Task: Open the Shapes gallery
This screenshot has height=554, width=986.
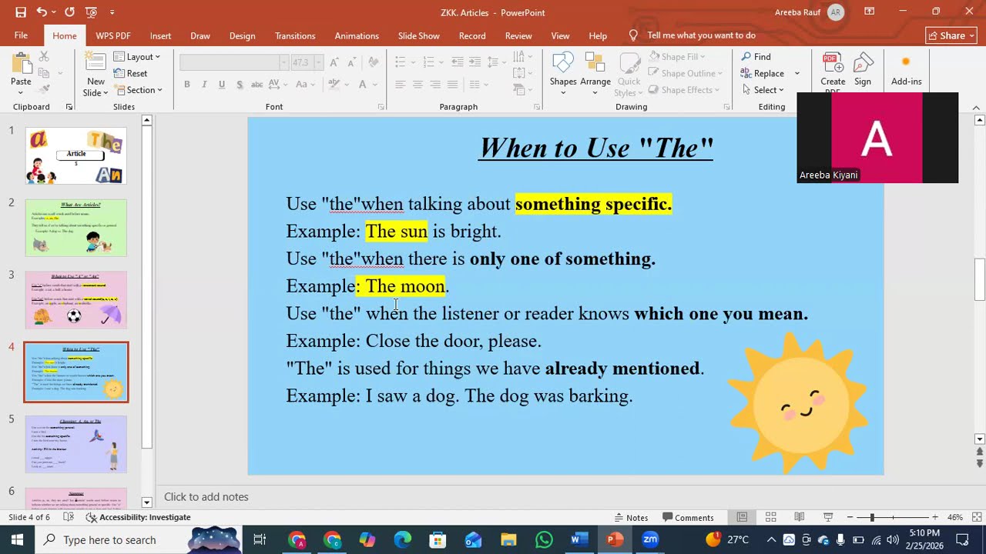Action: [x=563, y=75]
